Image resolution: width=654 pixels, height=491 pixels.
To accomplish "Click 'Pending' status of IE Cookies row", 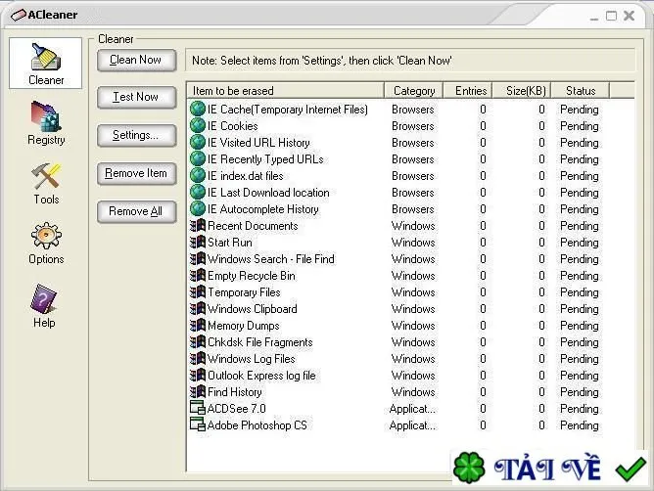I will 580,126.
